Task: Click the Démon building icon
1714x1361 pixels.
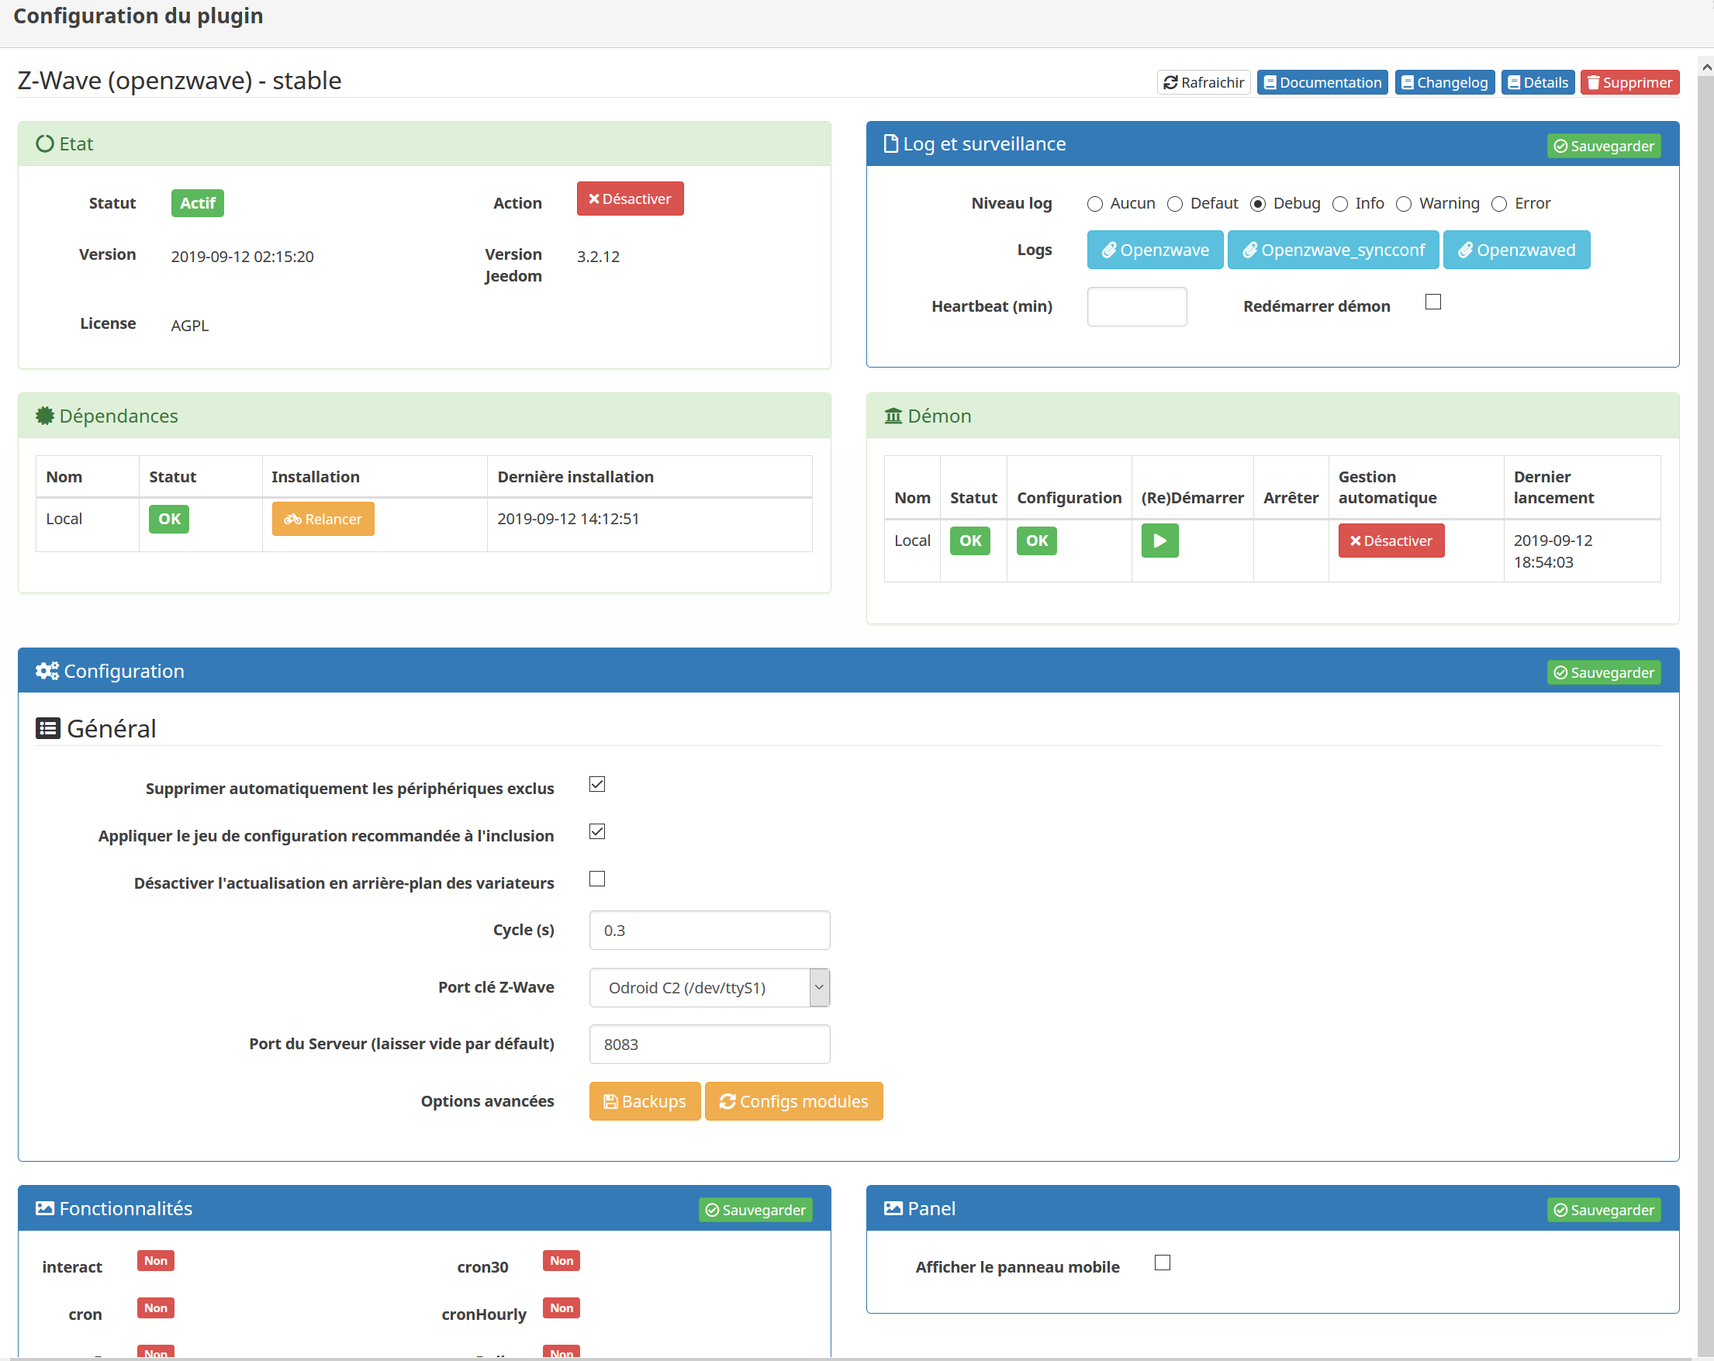Action: (x=893, y=416)
